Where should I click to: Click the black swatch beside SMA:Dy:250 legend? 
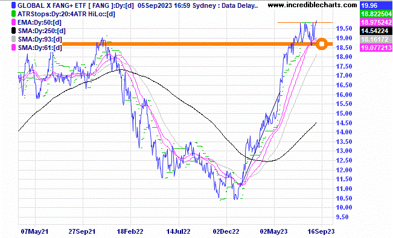click(x=13, y=31)
